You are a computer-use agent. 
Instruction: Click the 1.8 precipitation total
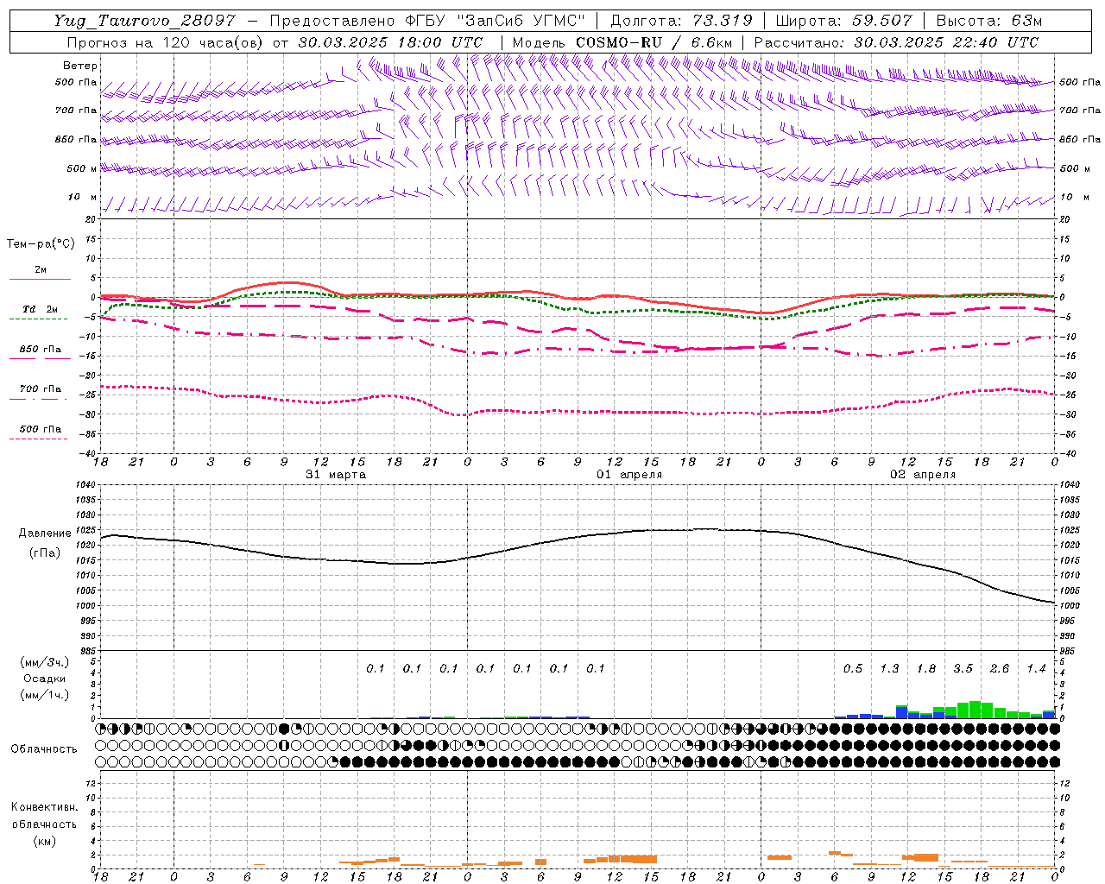[x=926, y=669]
